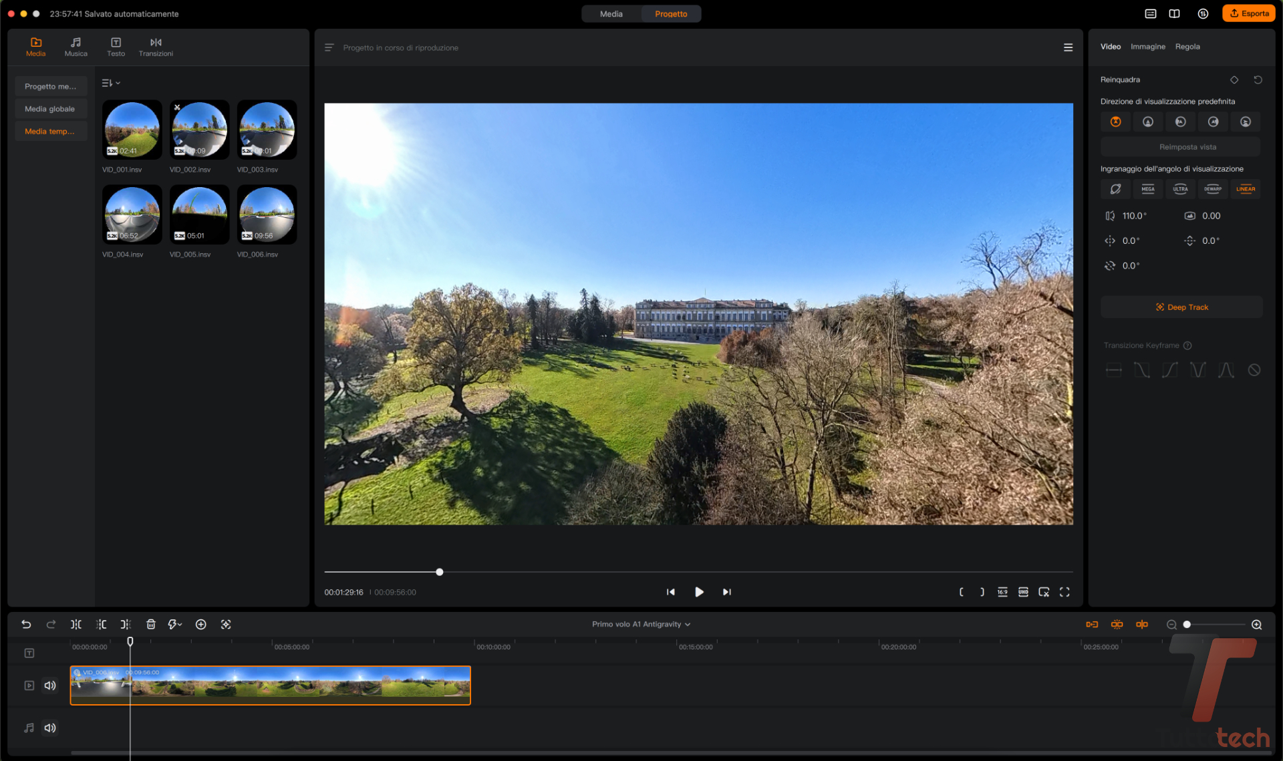Click the Esporta button

click(x=1248, y=13)
